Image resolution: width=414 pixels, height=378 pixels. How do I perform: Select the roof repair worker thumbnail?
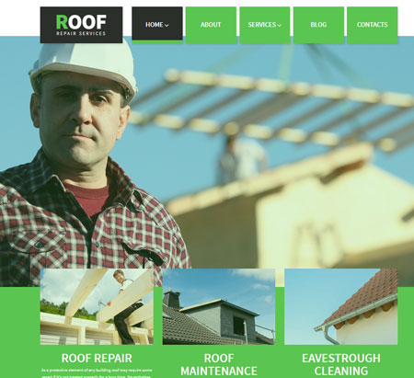coord(97,306)
